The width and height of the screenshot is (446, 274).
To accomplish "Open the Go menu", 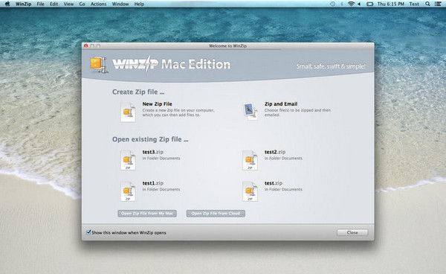I will click(x=83, y=4).
